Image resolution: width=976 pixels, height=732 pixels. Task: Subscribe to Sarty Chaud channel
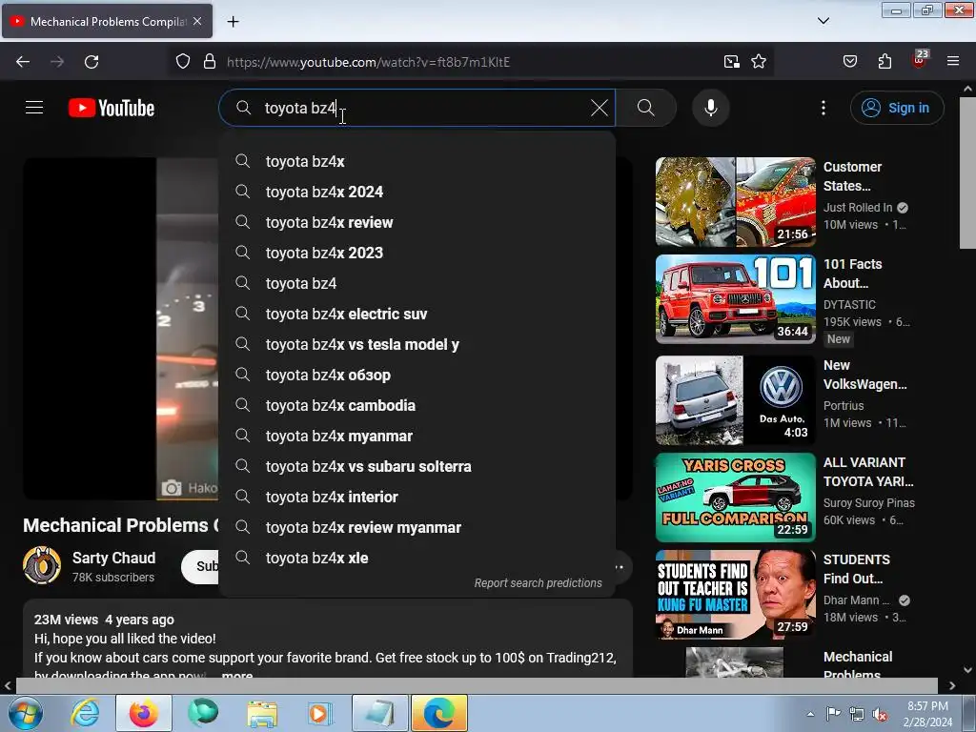point(200,566)
